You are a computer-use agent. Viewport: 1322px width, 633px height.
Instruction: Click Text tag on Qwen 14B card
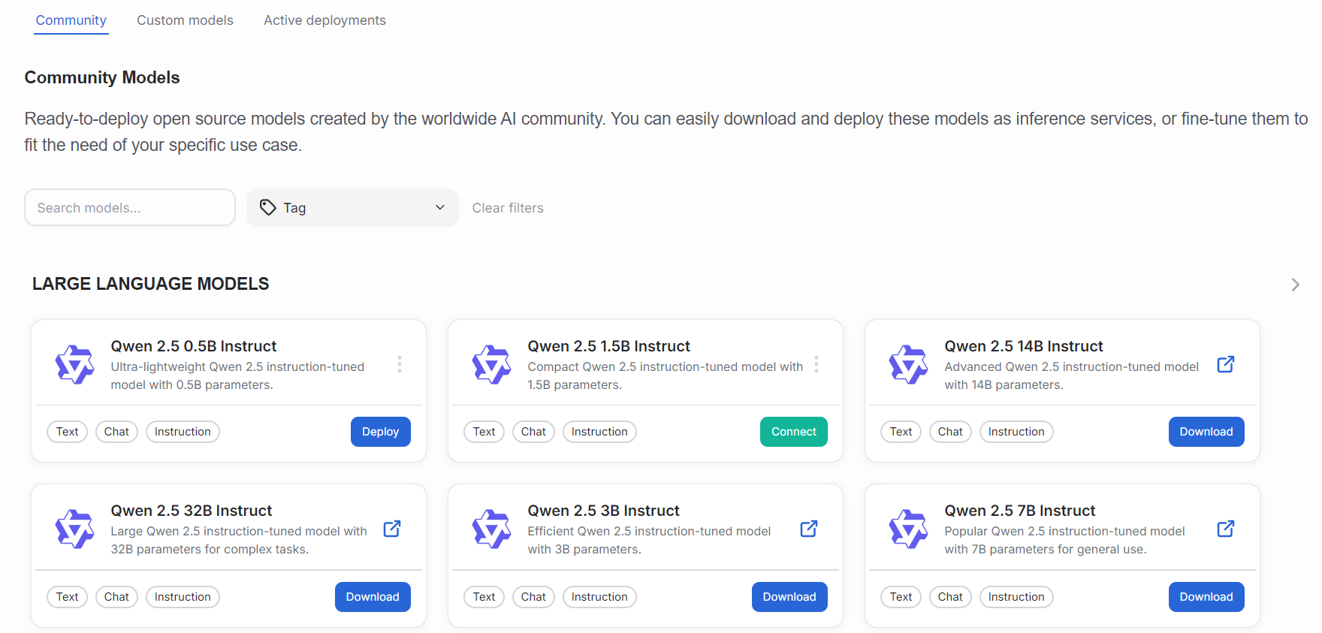[901, 432]
